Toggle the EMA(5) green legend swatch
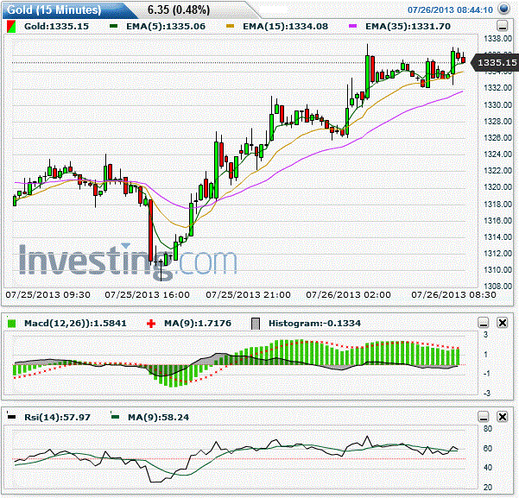 (x=113, y=26)
